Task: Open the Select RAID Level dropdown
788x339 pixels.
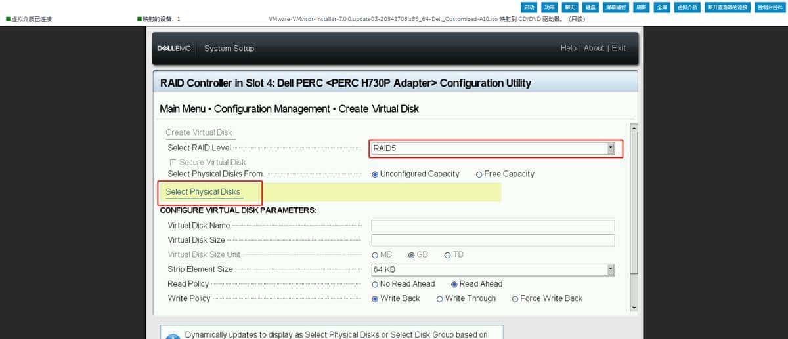Action: tap(492, 149)
